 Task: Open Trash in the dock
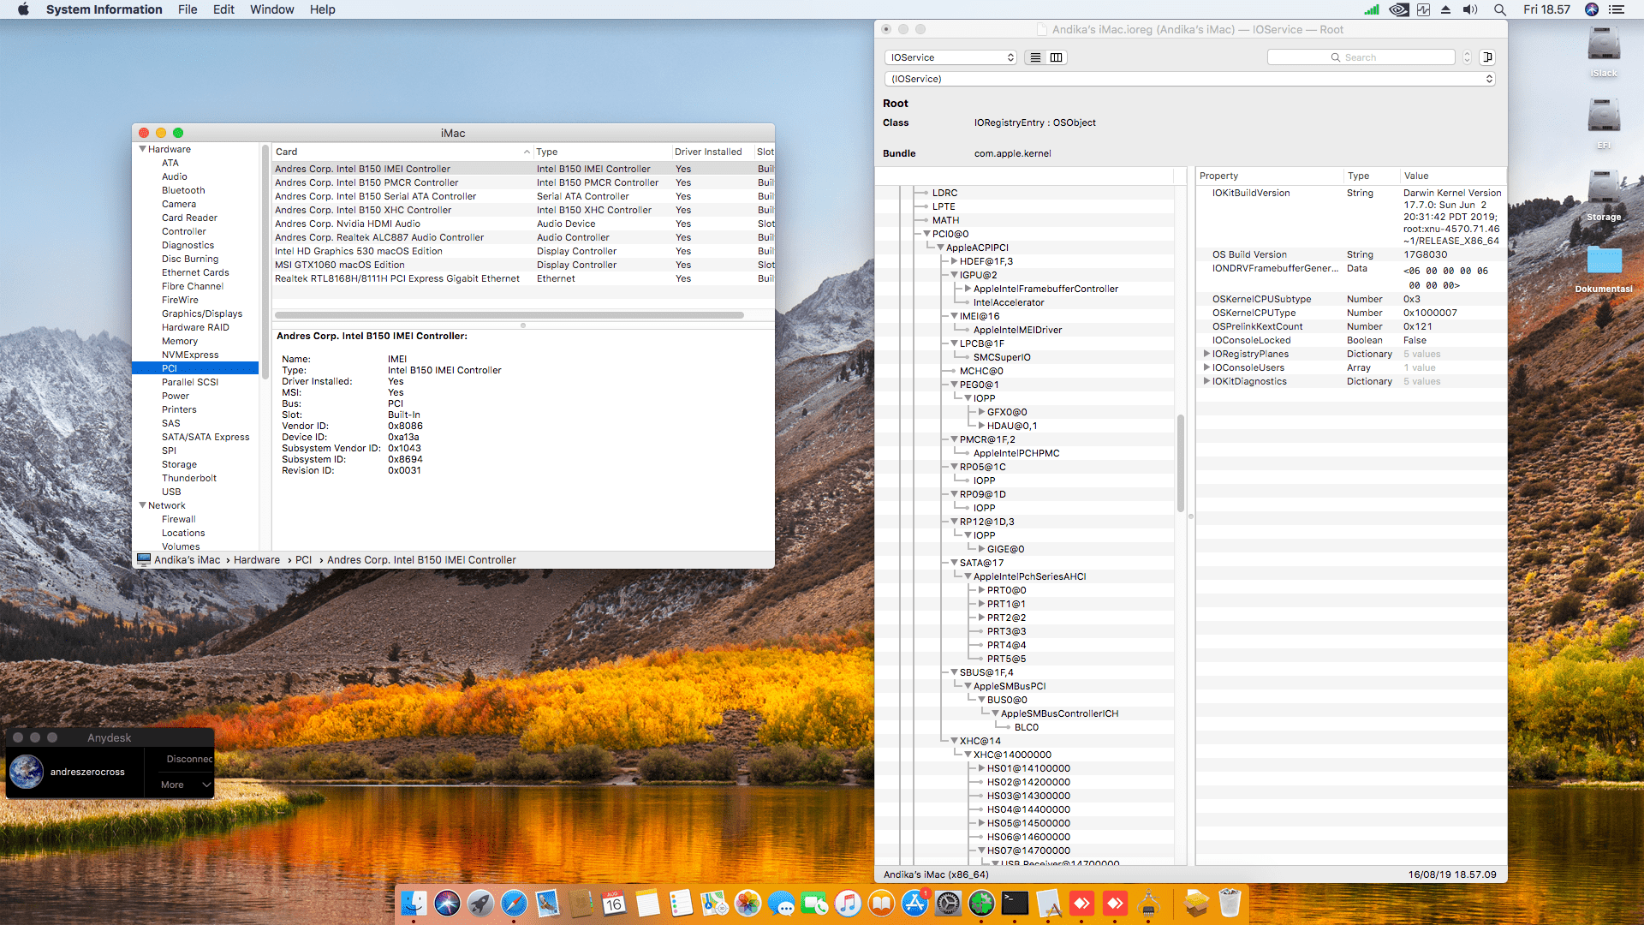tap(1230, 903)
